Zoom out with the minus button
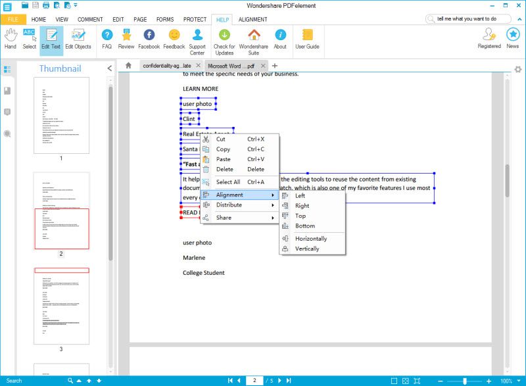This screenshot has height=386, width=526. 441,381
